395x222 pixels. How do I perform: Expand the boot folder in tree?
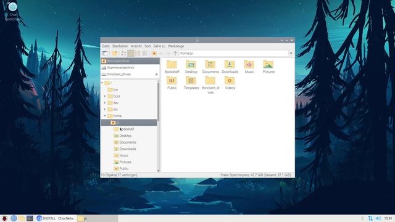pos(105,96)
